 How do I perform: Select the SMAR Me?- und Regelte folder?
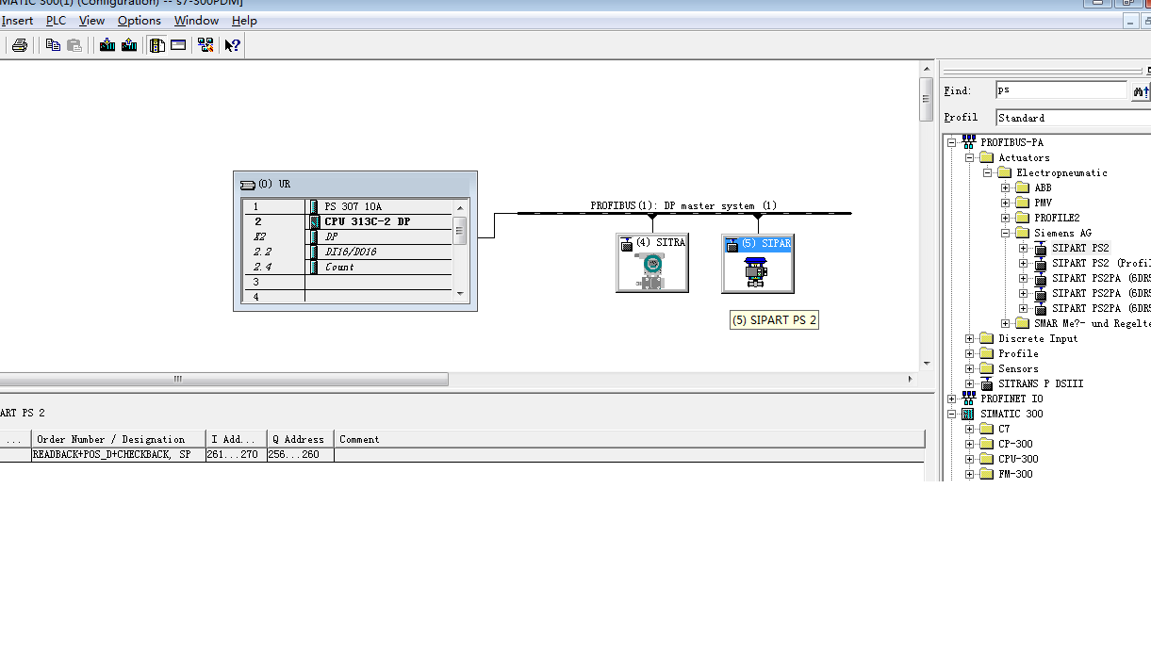point(1092,323)
